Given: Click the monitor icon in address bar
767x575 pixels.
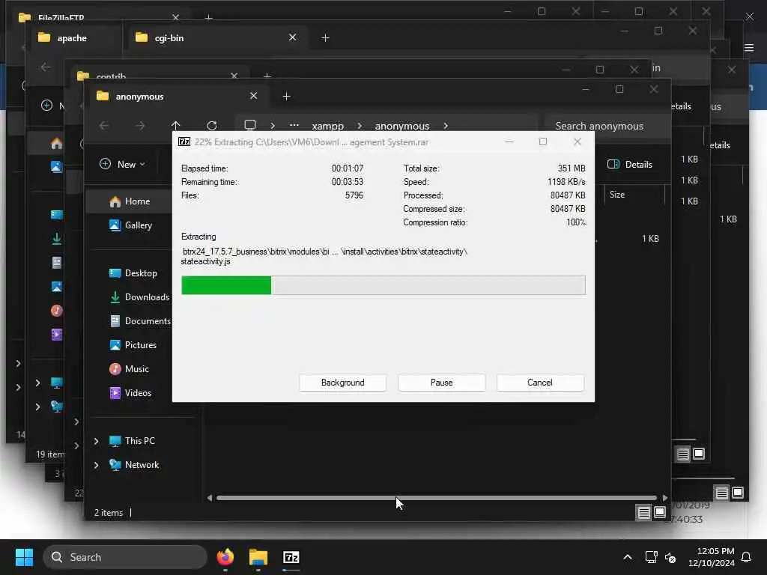Looking at the screenshot, I should click(x=250, y=125).
